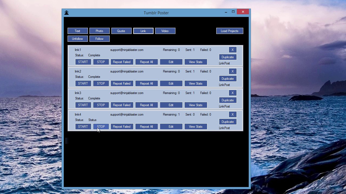
Task: Repost failed posts for link1
Action: click(122, 62)
